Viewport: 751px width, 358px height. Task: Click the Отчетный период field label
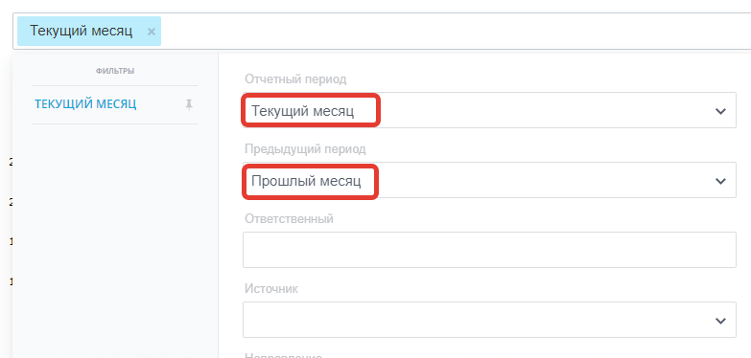pyautogui.click(x=295, y=78)
